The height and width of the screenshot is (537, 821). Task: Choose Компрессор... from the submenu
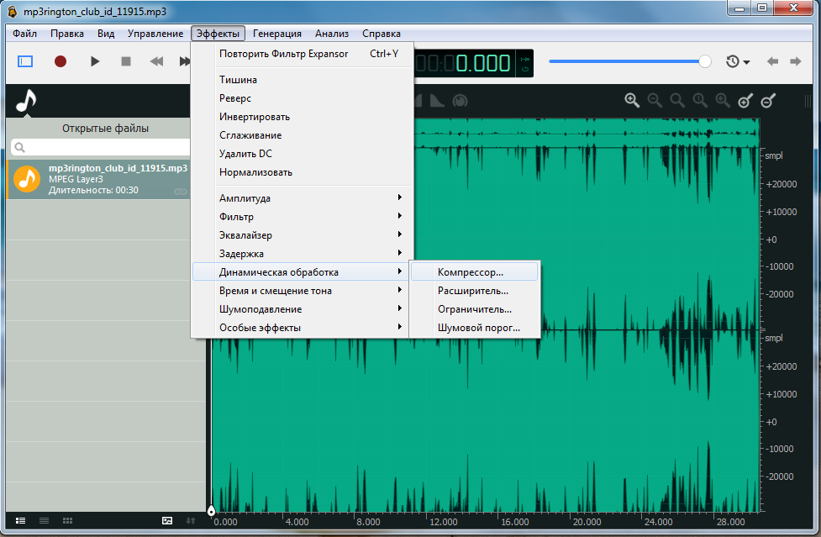coord(475,271)
